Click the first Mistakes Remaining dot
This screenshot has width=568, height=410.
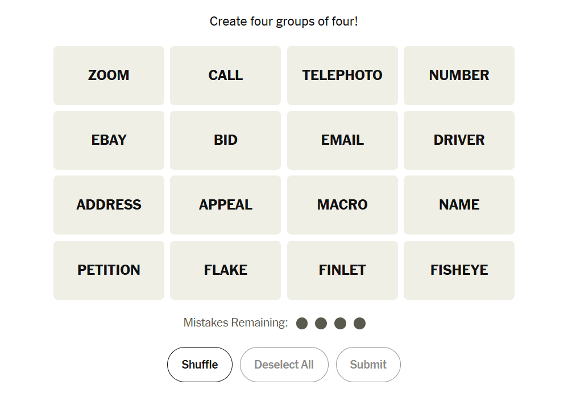[302, 324]
